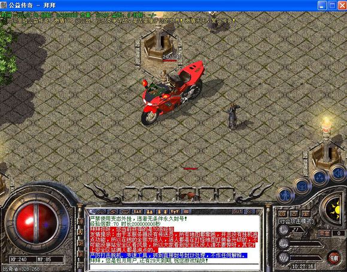Click first small icon above attack mode
This screenshot has height=272, width=347.
point(282,214)
